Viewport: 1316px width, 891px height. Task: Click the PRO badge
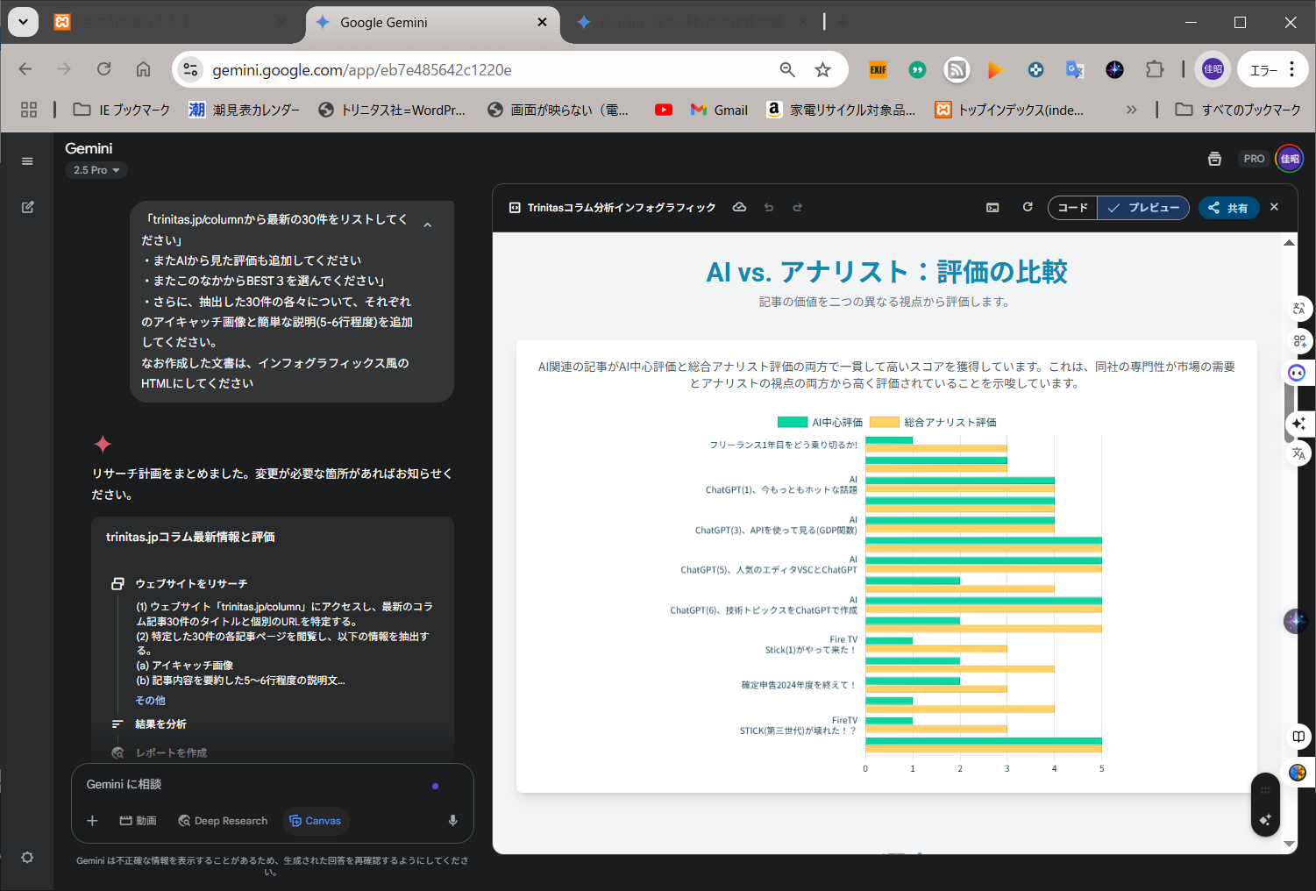[x=1254, y=159]
